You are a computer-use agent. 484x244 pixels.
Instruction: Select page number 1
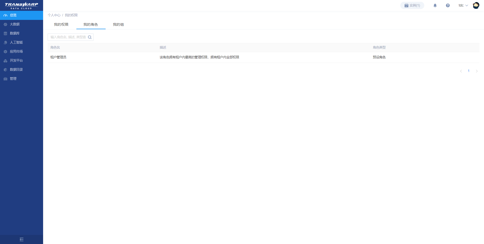point(469,71)
